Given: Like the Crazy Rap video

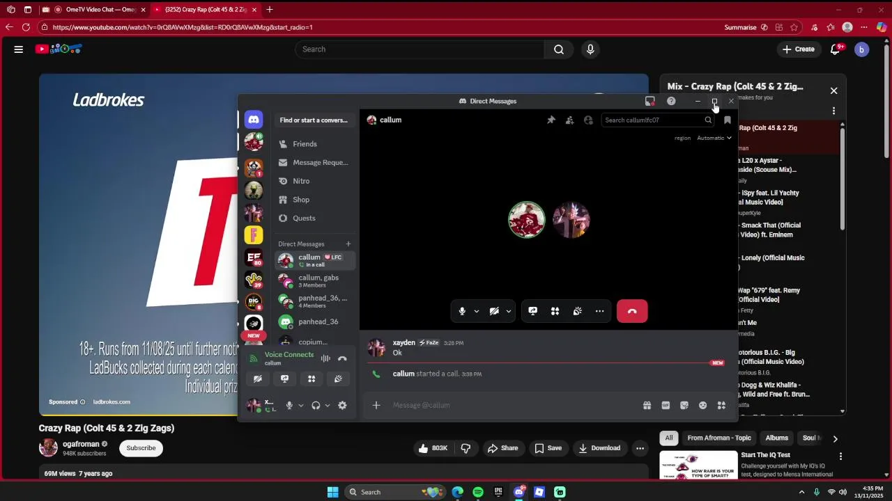Looking at the screenshot, I should click(432, 448).
